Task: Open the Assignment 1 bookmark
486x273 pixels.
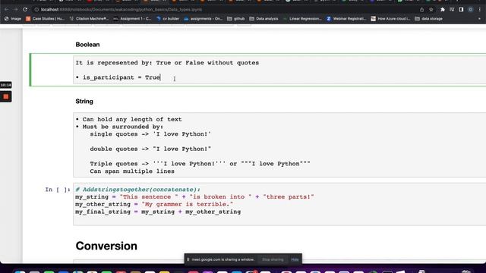Action: [132, 18]
